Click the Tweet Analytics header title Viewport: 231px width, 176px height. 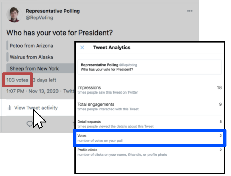112,48
